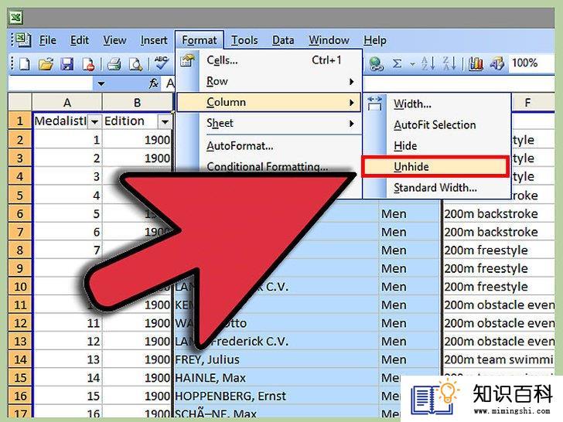Screen dimensions: 563x422
Task: Select AutoFit Selection in Column submenu
Action: point(437,125)
